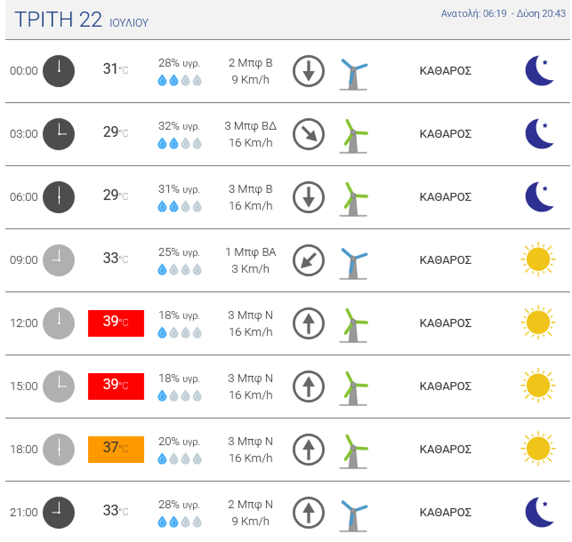Click the clock icon for 21:00
The image size is (572, 542).
click(59, 512)
